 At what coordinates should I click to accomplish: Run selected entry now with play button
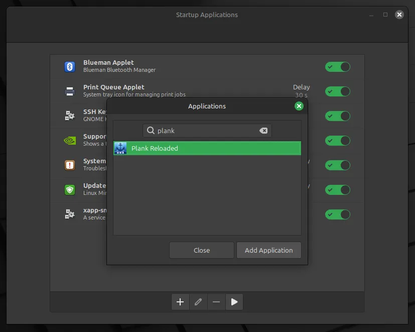point(234,302)
